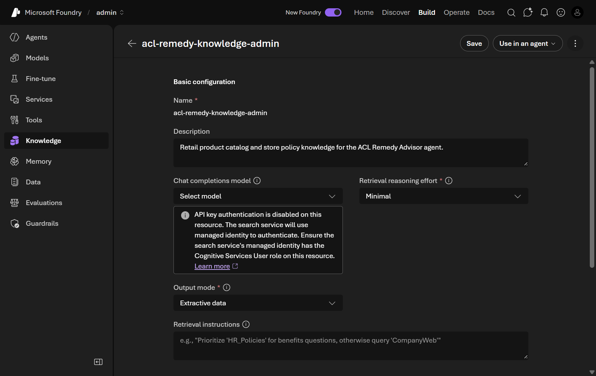
Task: Click into the Retrieval instructions field
Action: [351, 346]
